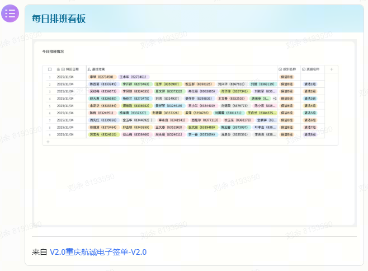
Task: Click the formula icon in the second column header
Action: click(x=88, y=69)
